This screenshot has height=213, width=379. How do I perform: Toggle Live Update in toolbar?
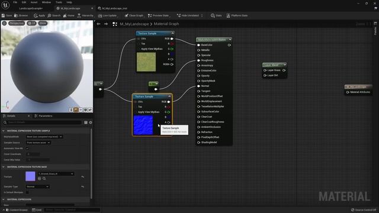(107, 15)
